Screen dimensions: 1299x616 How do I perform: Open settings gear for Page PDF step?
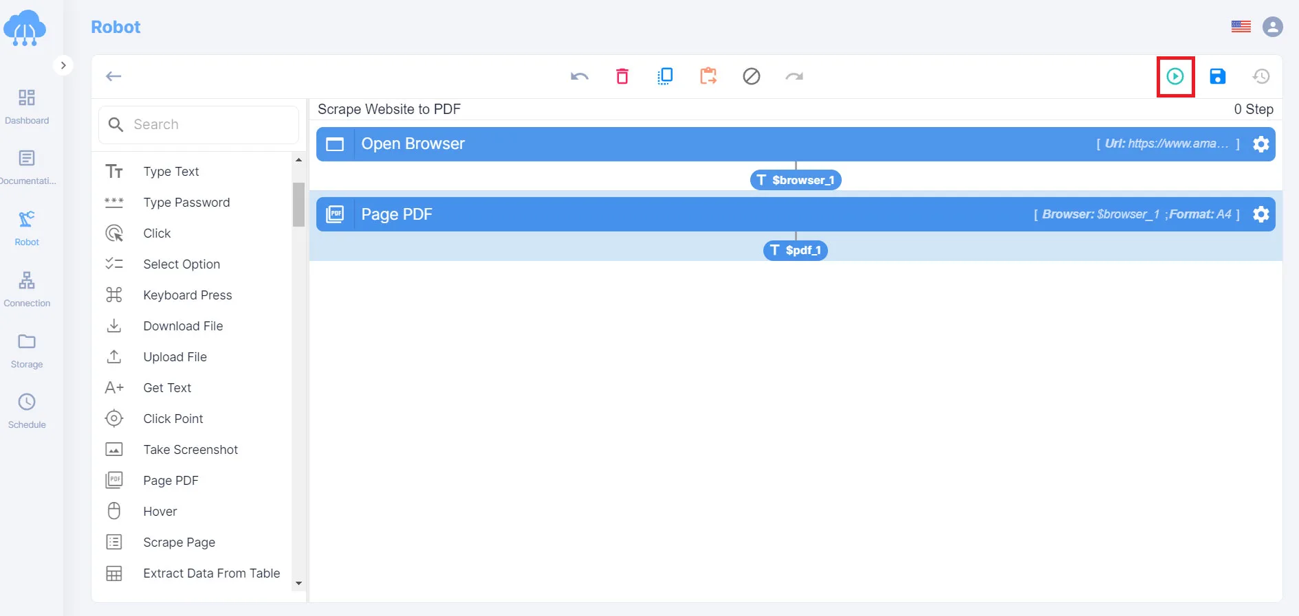1261,214
